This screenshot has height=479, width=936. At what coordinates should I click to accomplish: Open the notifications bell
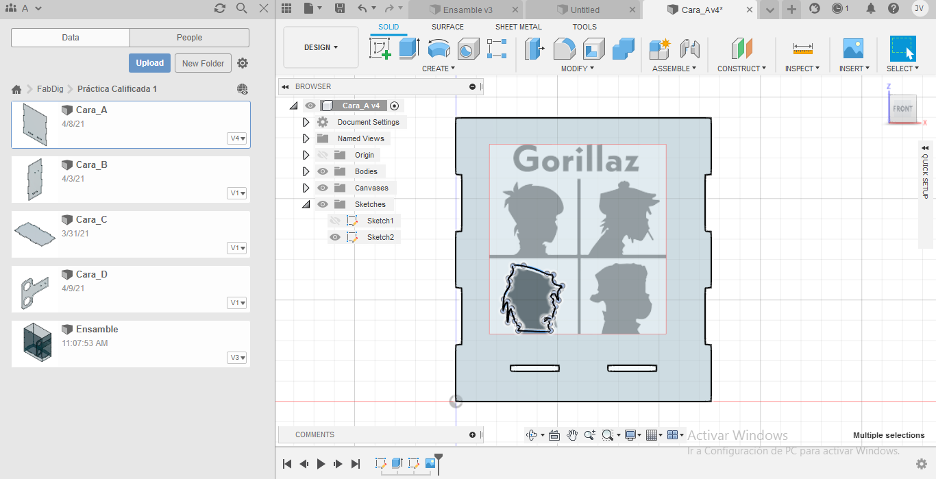(870, 8)
